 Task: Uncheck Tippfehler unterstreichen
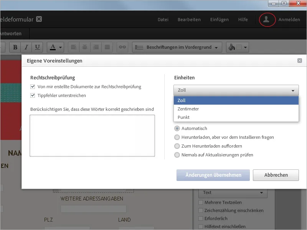click(33, 95)
